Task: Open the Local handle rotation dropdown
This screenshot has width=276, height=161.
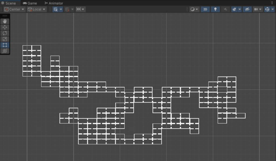Action: tap(37, 9)
